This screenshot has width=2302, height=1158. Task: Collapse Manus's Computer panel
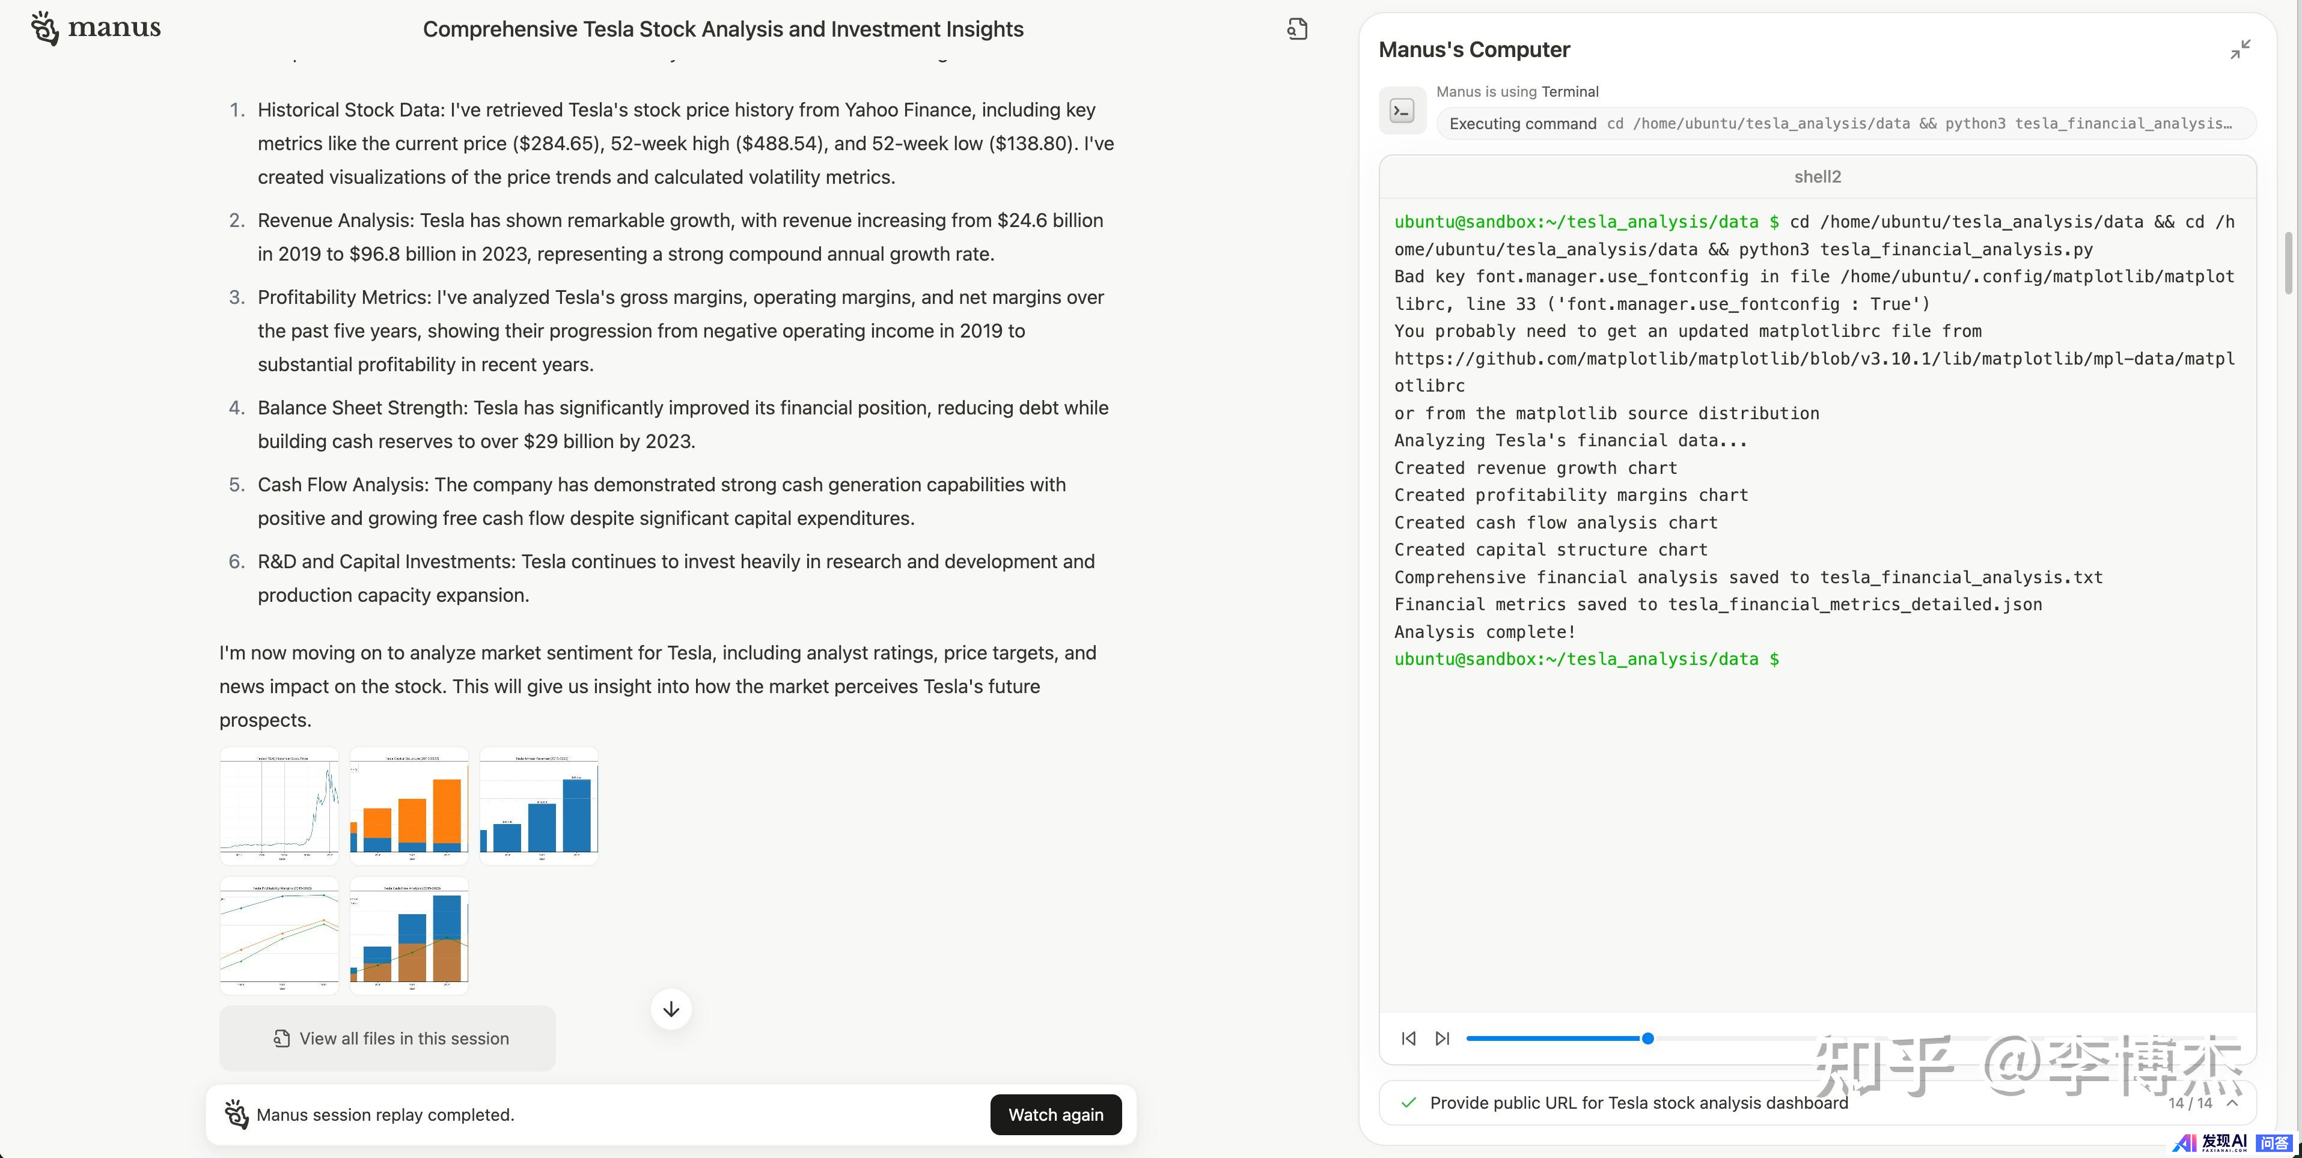(x=2239, y=50)
